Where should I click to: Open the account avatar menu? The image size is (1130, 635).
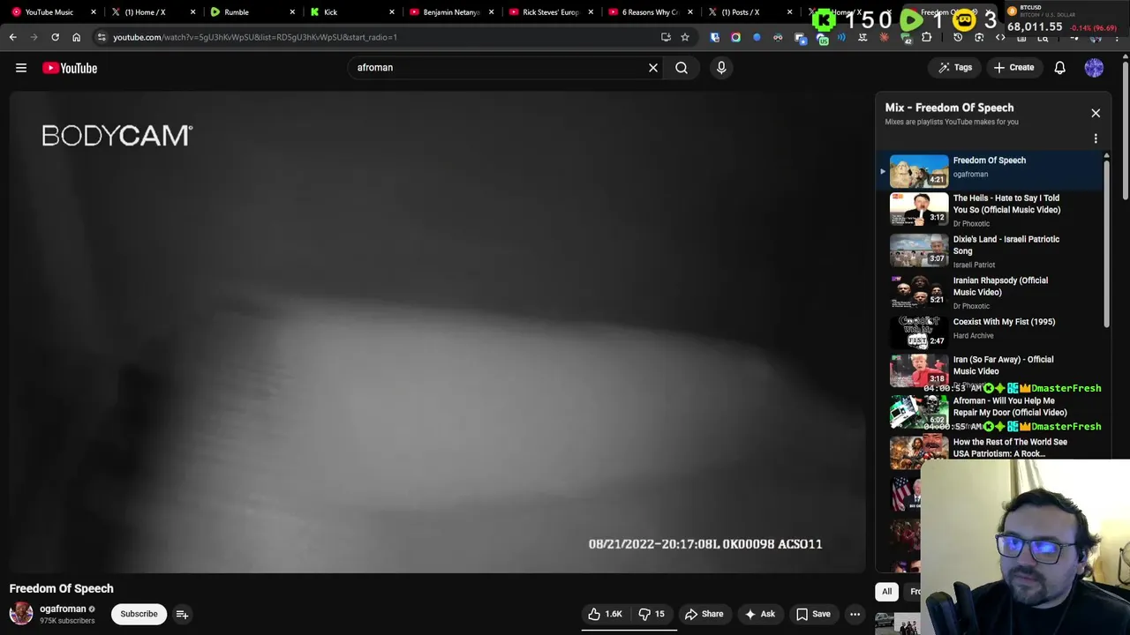(x=1094, y=68)
